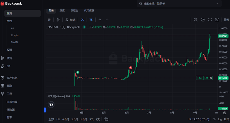Open chart settings hexagon icon
The height and width of the screenshot is (123, 230).
(x=203, y=20)
